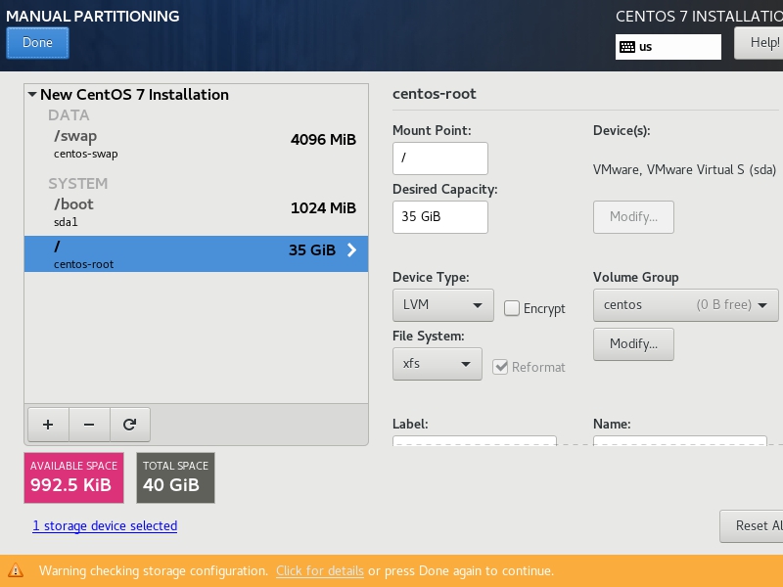This screenshot has width=783, height=587.
Task: Click the 4096 MiB swap size value
Action: pyautogui.click(x=323, y=139)
